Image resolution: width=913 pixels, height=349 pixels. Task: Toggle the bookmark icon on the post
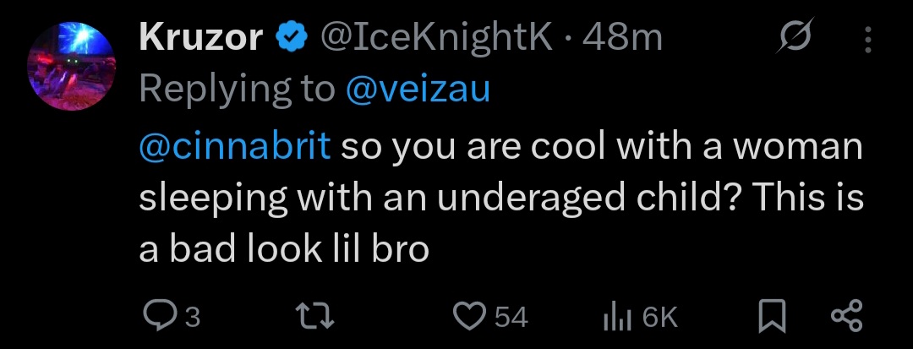coord(774,318)
